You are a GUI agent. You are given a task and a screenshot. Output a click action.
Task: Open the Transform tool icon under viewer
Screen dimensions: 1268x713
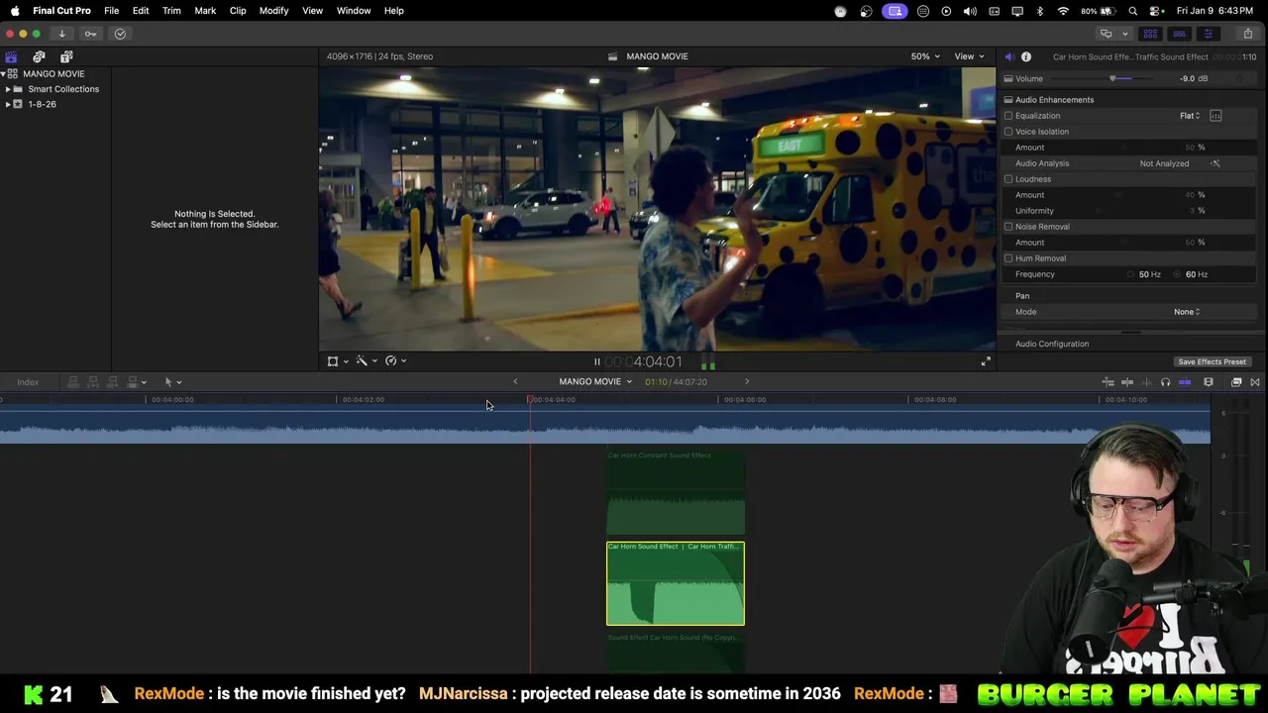tap(333, 361)
